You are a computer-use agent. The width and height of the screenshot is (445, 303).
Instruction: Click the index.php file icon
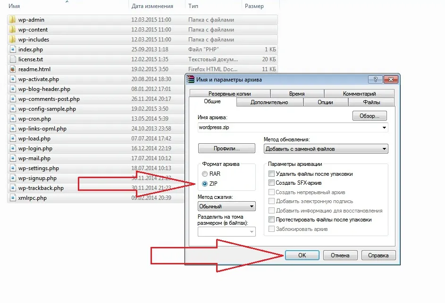12,49
